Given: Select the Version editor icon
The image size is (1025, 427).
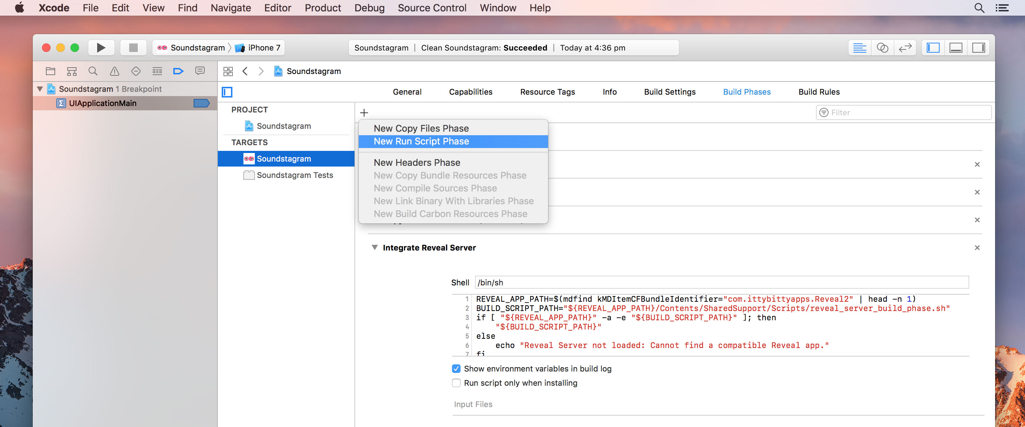Looking at the screenshot, I should pyautogui.click(x=905, y=48).
